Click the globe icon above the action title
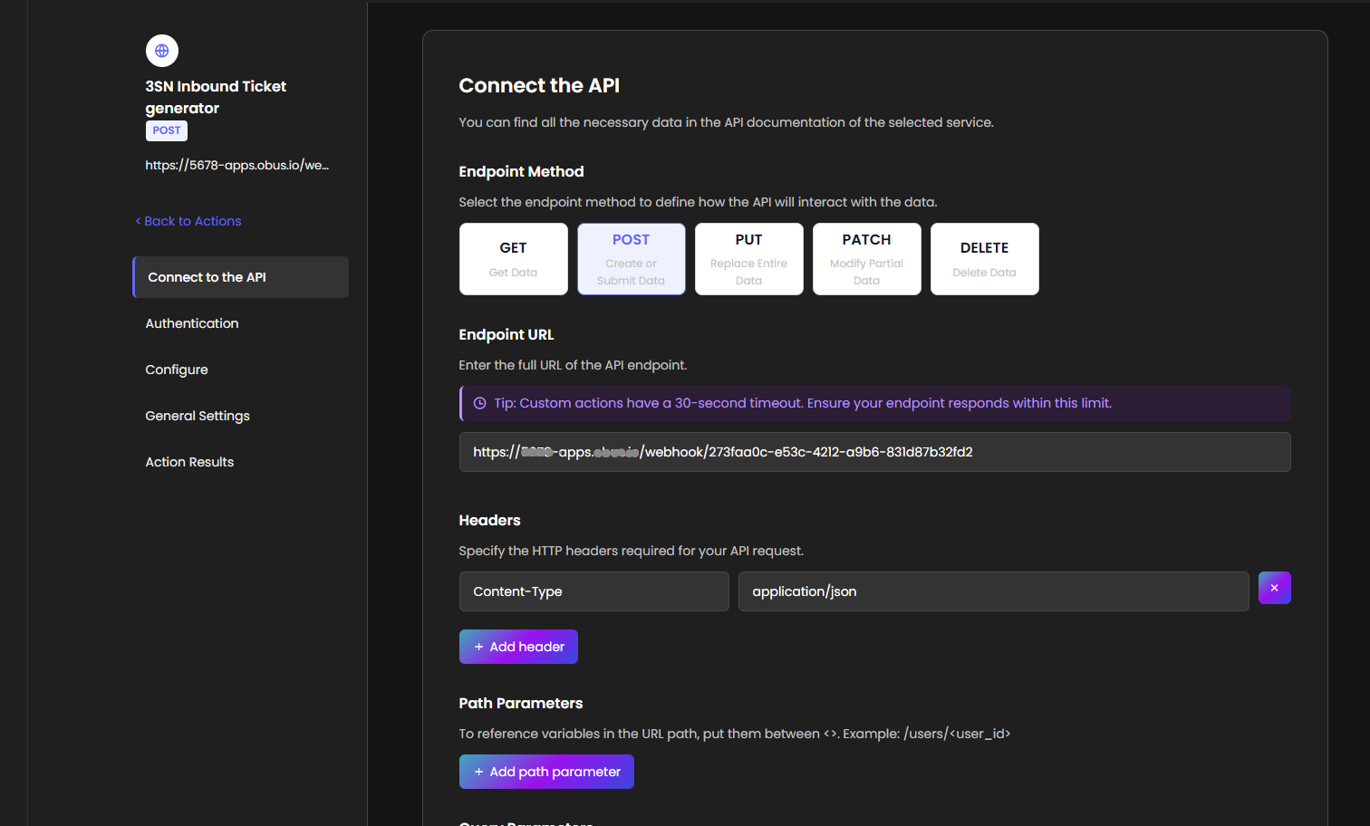This screenshot has height=826, width=1370. 162,51
